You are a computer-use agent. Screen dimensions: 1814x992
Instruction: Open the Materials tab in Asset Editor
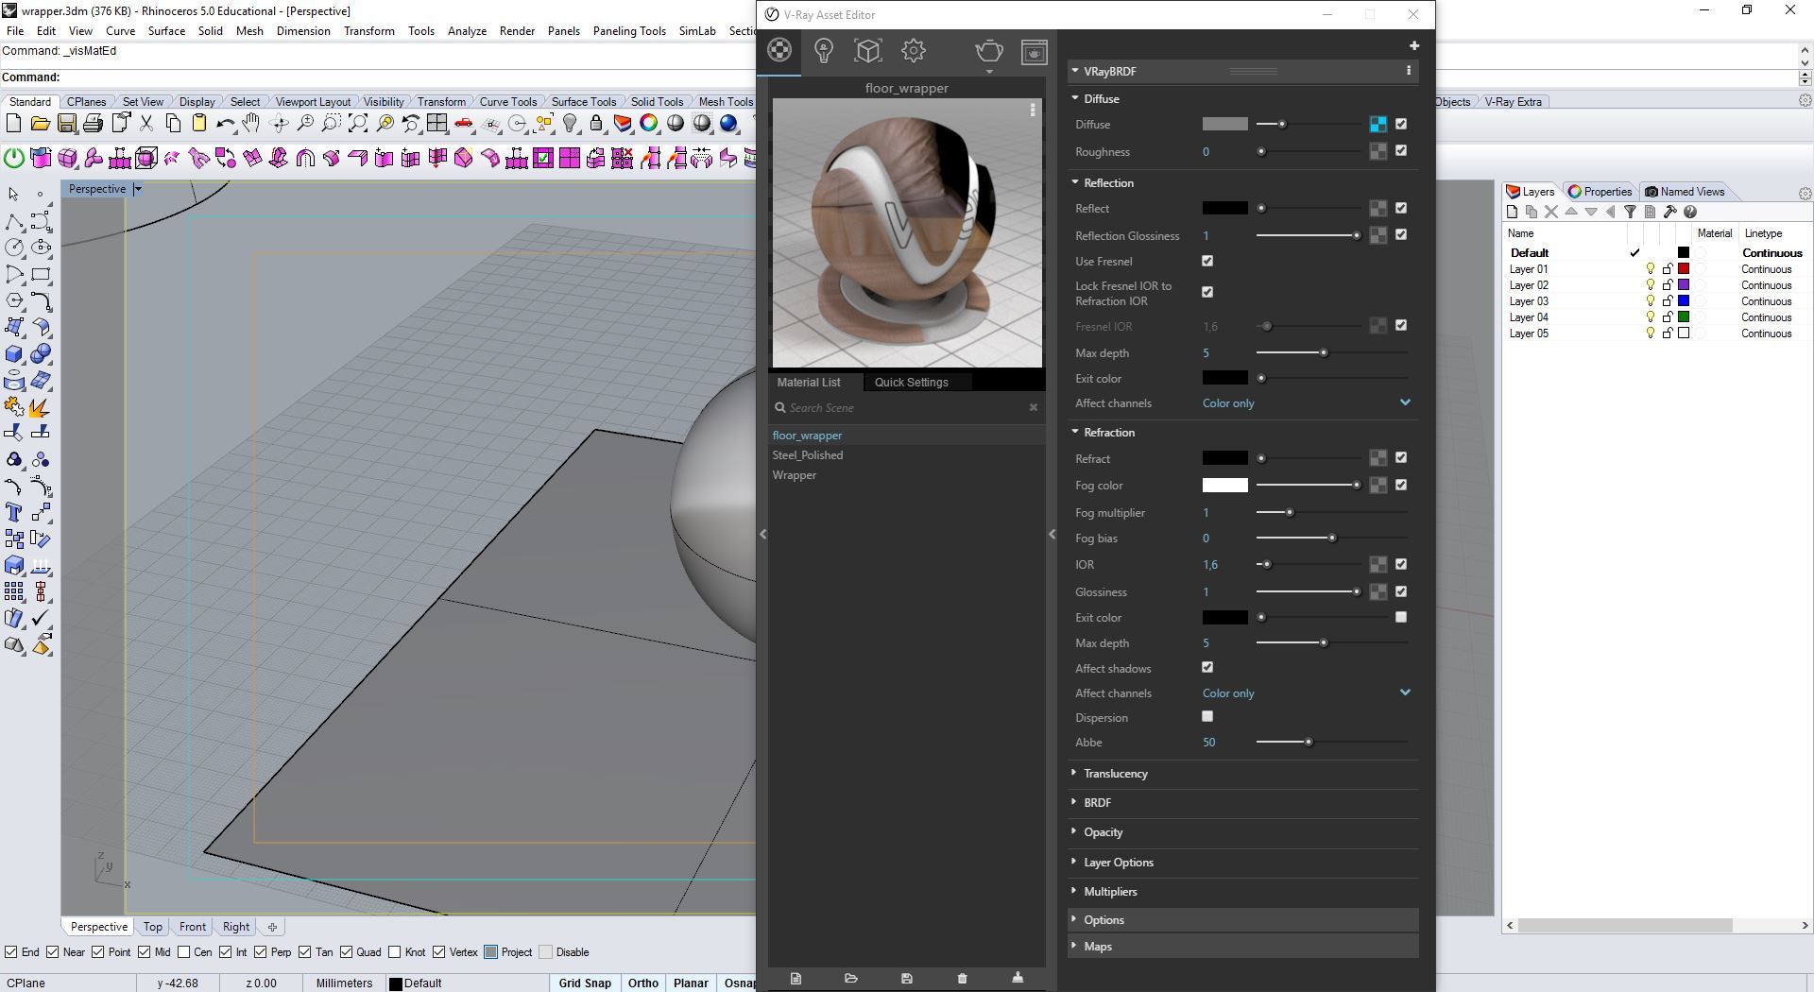(x=779, y=51)
